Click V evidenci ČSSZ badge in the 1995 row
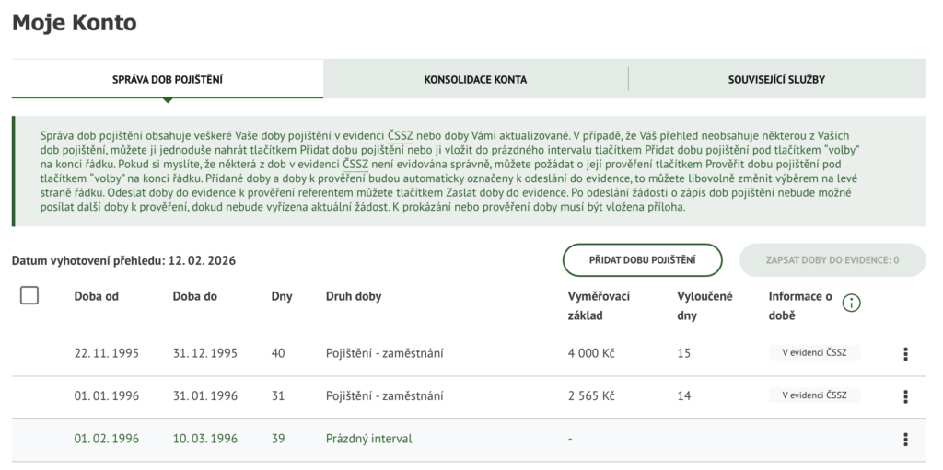This screenshot has width=943, height=470. click(x=814, y=353)
